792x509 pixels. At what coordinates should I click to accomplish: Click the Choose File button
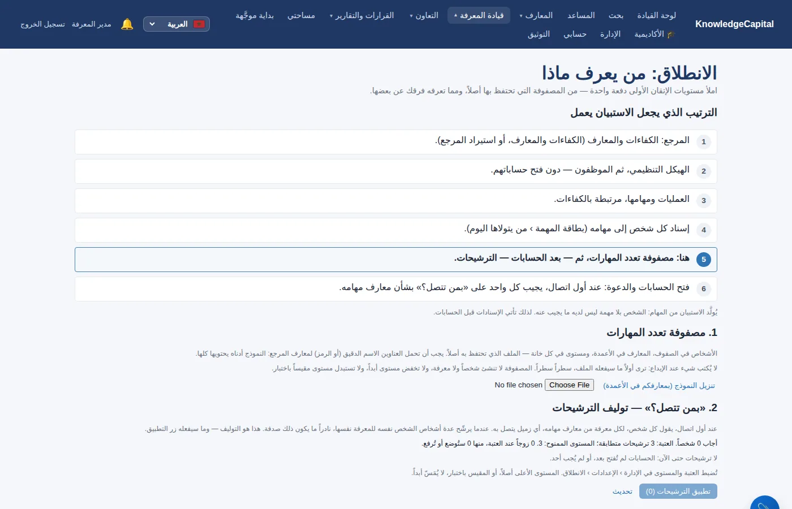[569, 385]
